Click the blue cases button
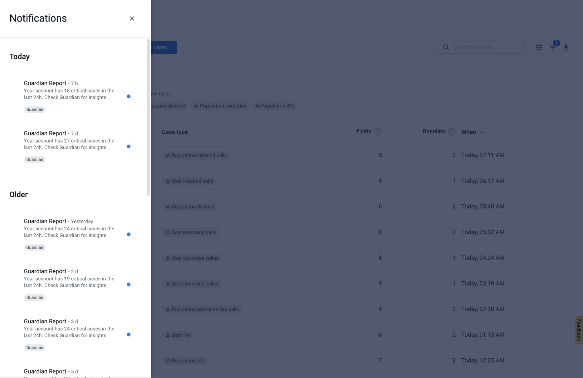Image resolution: width=583 pixels, height=378 pixels. pyautogui.click(x=164, y=47)
